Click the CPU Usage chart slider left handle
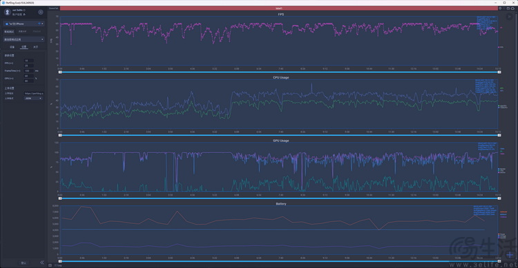 60,135
